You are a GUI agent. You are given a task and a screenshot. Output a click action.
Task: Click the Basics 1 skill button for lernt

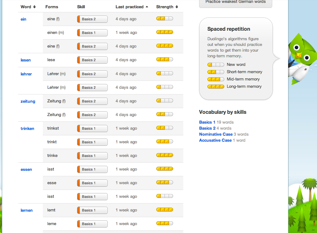pyautogui.click(x=92, y=210)
